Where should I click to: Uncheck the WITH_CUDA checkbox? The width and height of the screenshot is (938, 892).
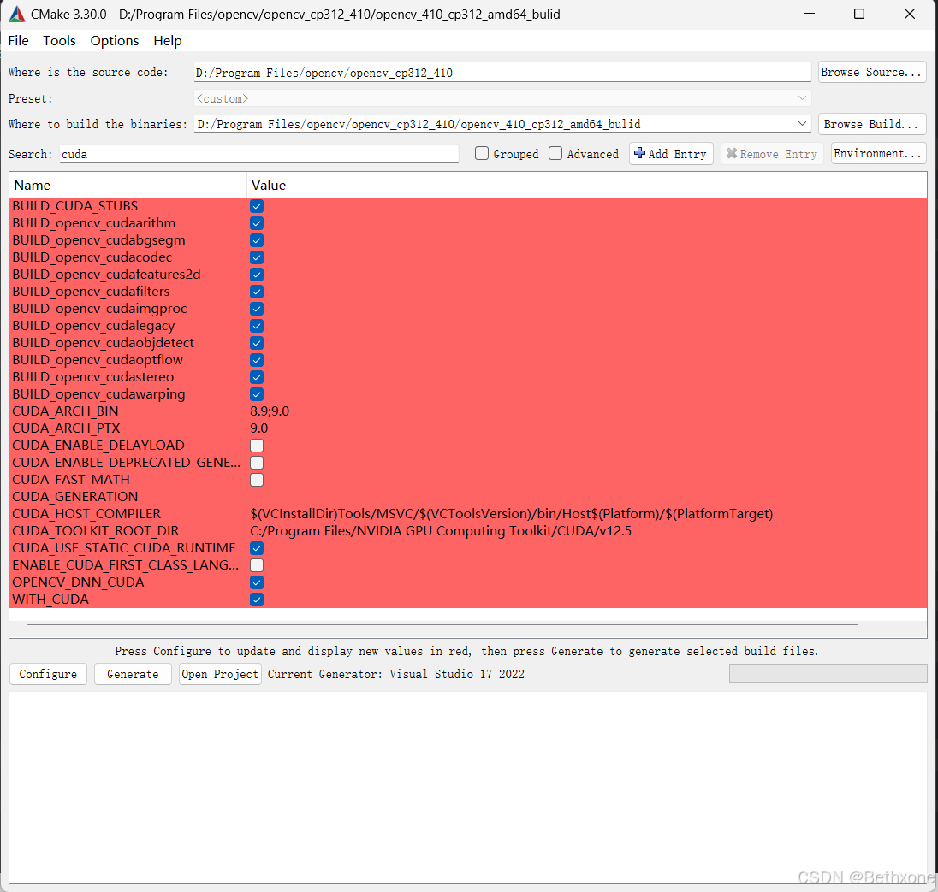257,600
